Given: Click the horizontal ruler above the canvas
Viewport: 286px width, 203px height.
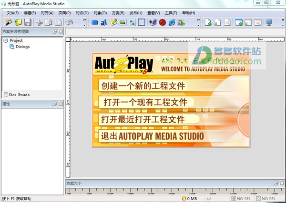Looking at the screenshot, I should click(x=177, y=39).
